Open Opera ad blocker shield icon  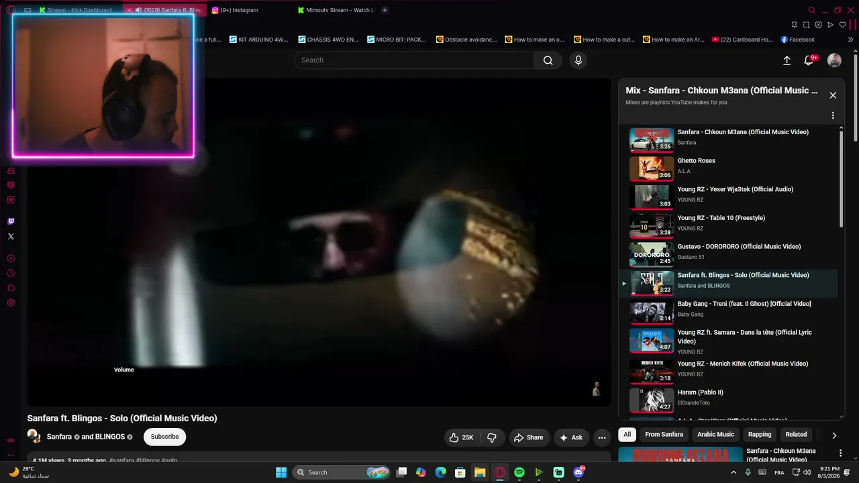(x=818, y=25)
